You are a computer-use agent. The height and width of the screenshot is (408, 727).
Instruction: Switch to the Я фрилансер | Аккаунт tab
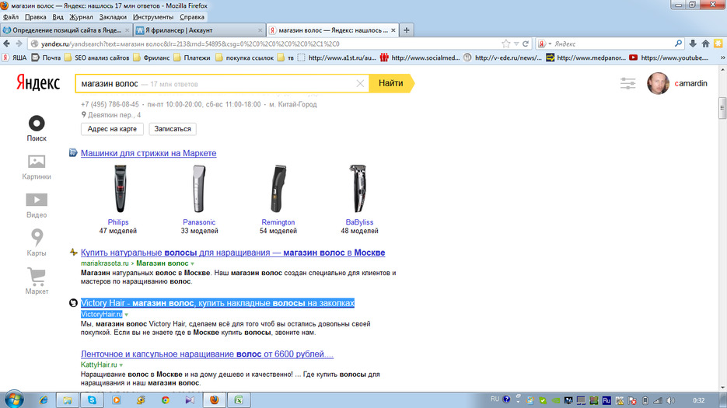[199, 30]
